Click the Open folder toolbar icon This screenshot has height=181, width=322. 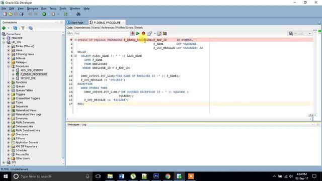(11, 14)
